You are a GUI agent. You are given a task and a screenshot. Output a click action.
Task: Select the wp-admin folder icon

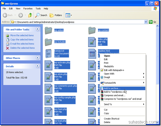48,30
